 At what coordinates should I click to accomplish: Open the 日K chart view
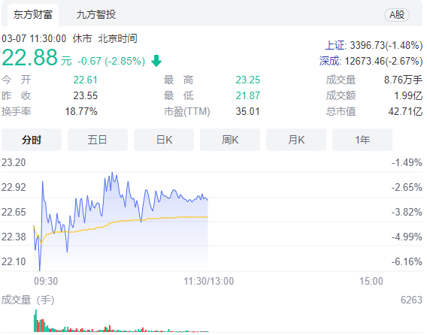point(164,140)
